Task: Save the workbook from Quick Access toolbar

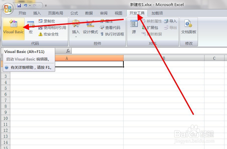Action: point(19,5)
